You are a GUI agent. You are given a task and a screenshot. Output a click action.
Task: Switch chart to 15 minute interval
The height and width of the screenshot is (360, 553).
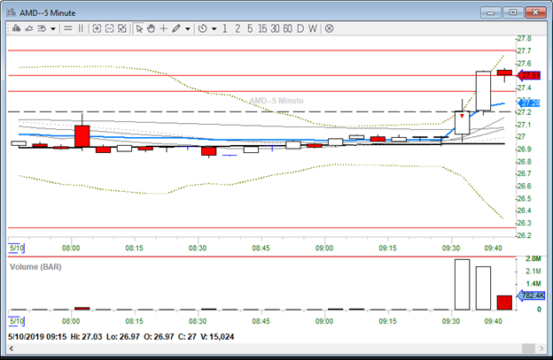[262, 28]
